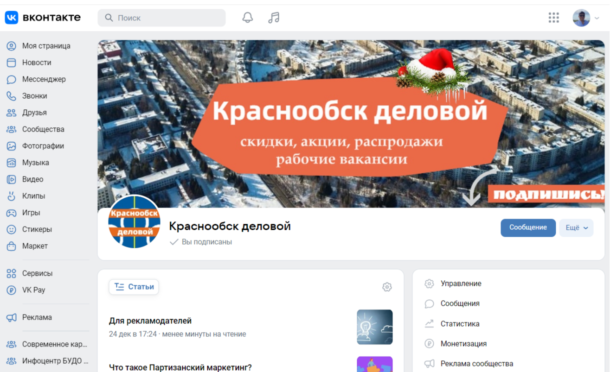Expand the profile avatar account menu
The width and height of the screenshot is (610, 372).
point(585,18)
